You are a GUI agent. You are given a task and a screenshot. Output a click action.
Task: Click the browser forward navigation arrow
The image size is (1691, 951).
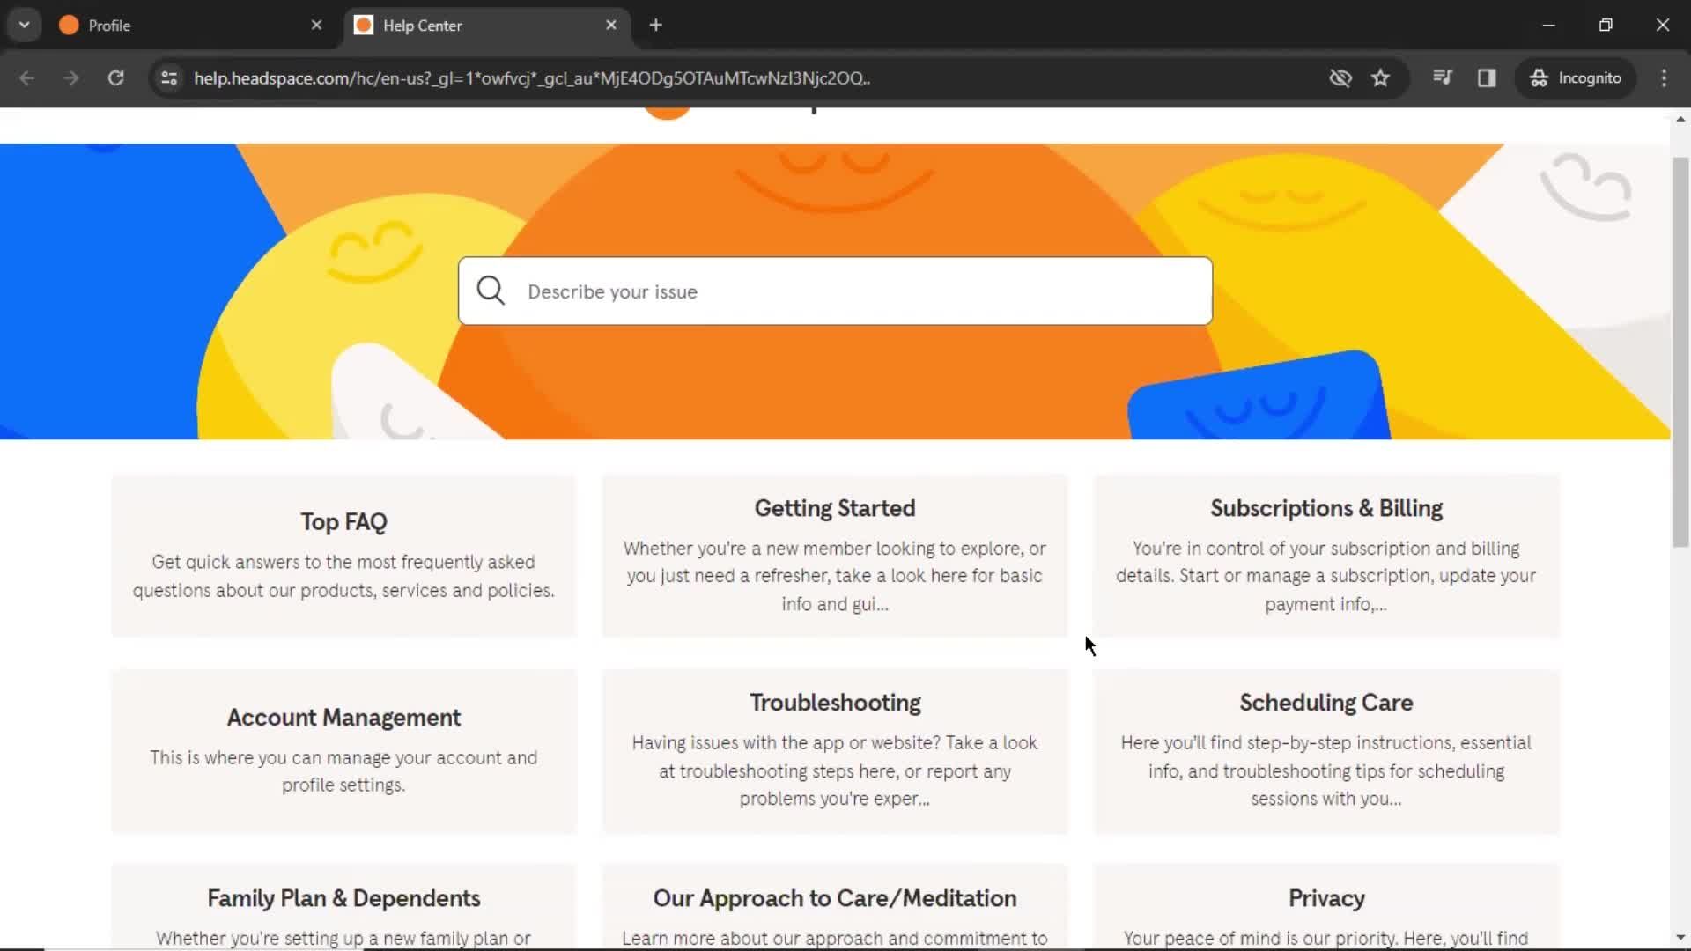(69, 77)
